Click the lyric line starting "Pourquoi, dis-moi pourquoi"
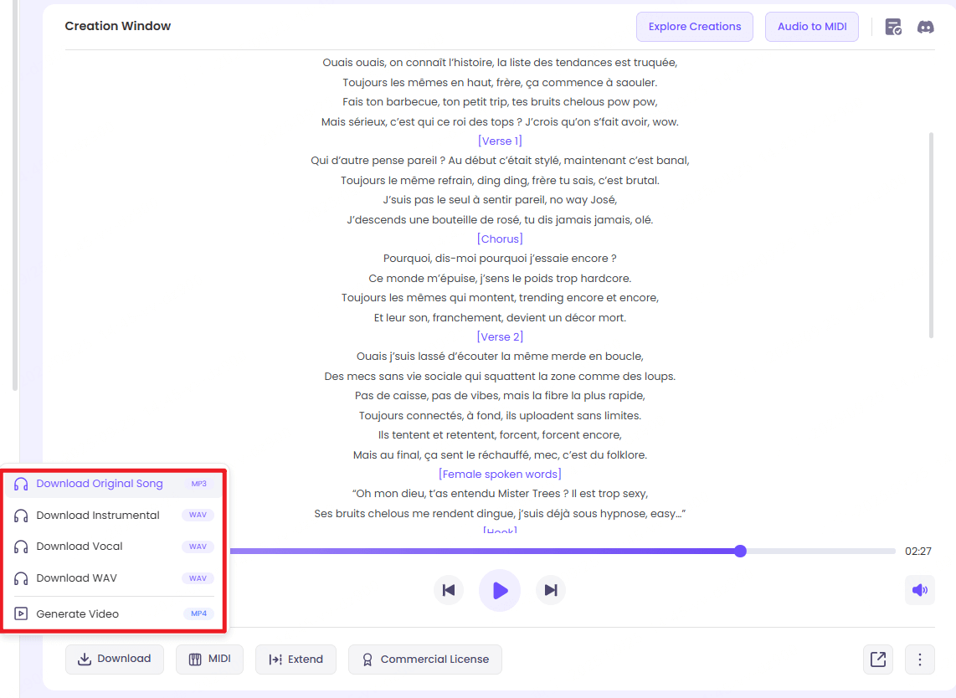This screenshot has width=956, height=698. click(x=500, y=259)
